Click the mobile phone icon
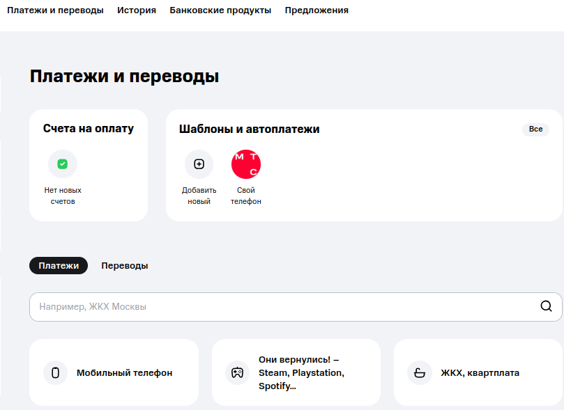 pos(55,372)
